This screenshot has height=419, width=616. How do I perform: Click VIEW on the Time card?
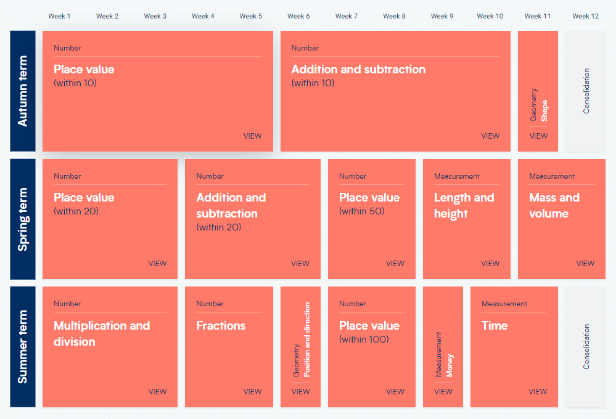538,391
